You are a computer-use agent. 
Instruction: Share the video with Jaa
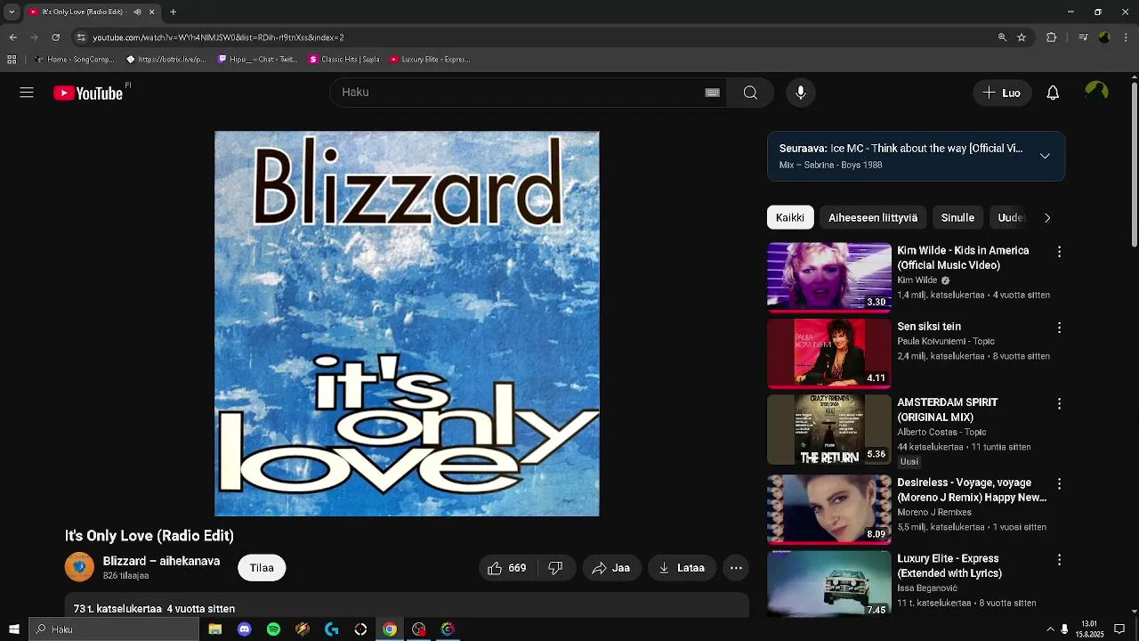(611, 568)
